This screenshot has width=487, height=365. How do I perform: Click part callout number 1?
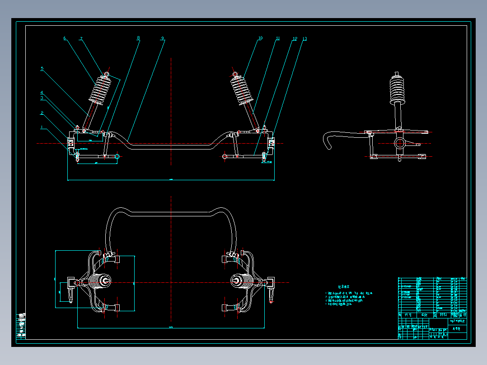click(42, 127)
